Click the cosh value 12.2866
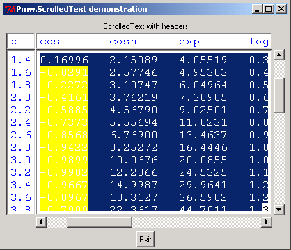 (x=134, y=172)
